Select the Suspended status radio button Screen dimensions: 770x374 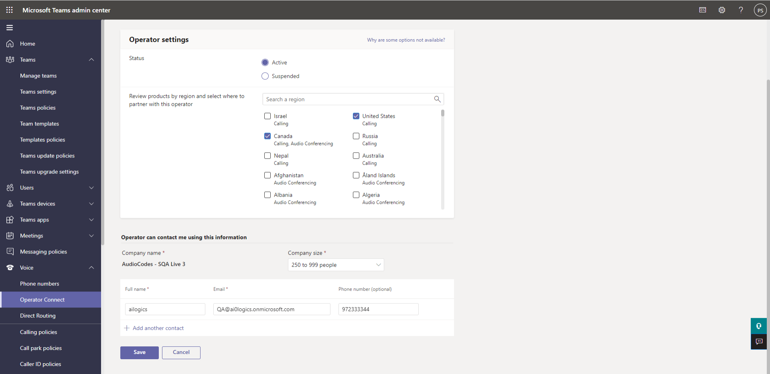tap(265, 76)
